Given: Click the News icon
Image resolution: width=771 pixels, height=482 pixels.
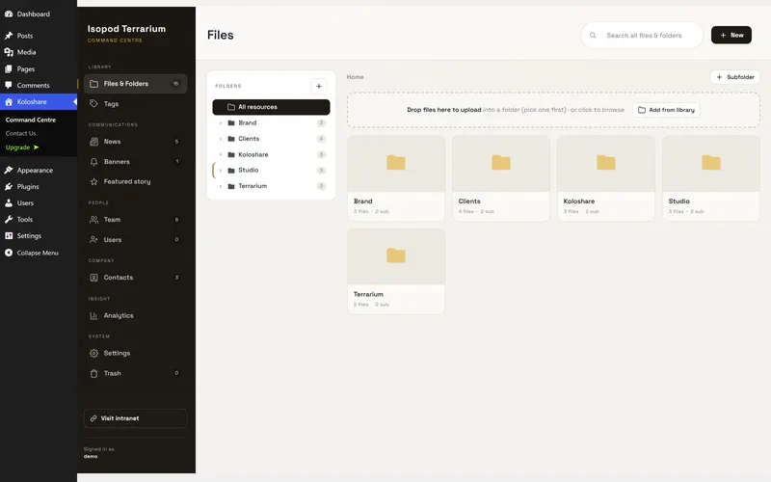Looking at the screenshot, I should (x=93, y=142).
